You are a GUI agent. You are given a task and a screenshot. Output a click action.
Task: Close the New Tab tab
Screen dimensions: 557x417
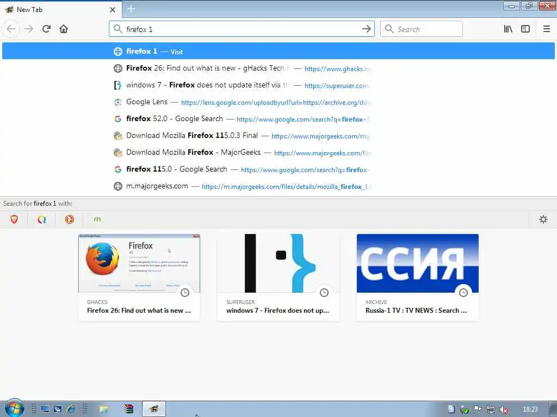113,10
